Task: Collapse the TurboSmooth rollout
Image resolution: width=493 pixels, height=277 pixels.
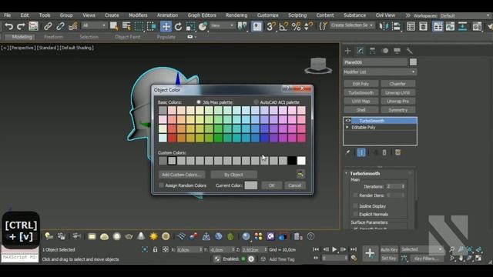Action: 347,173
